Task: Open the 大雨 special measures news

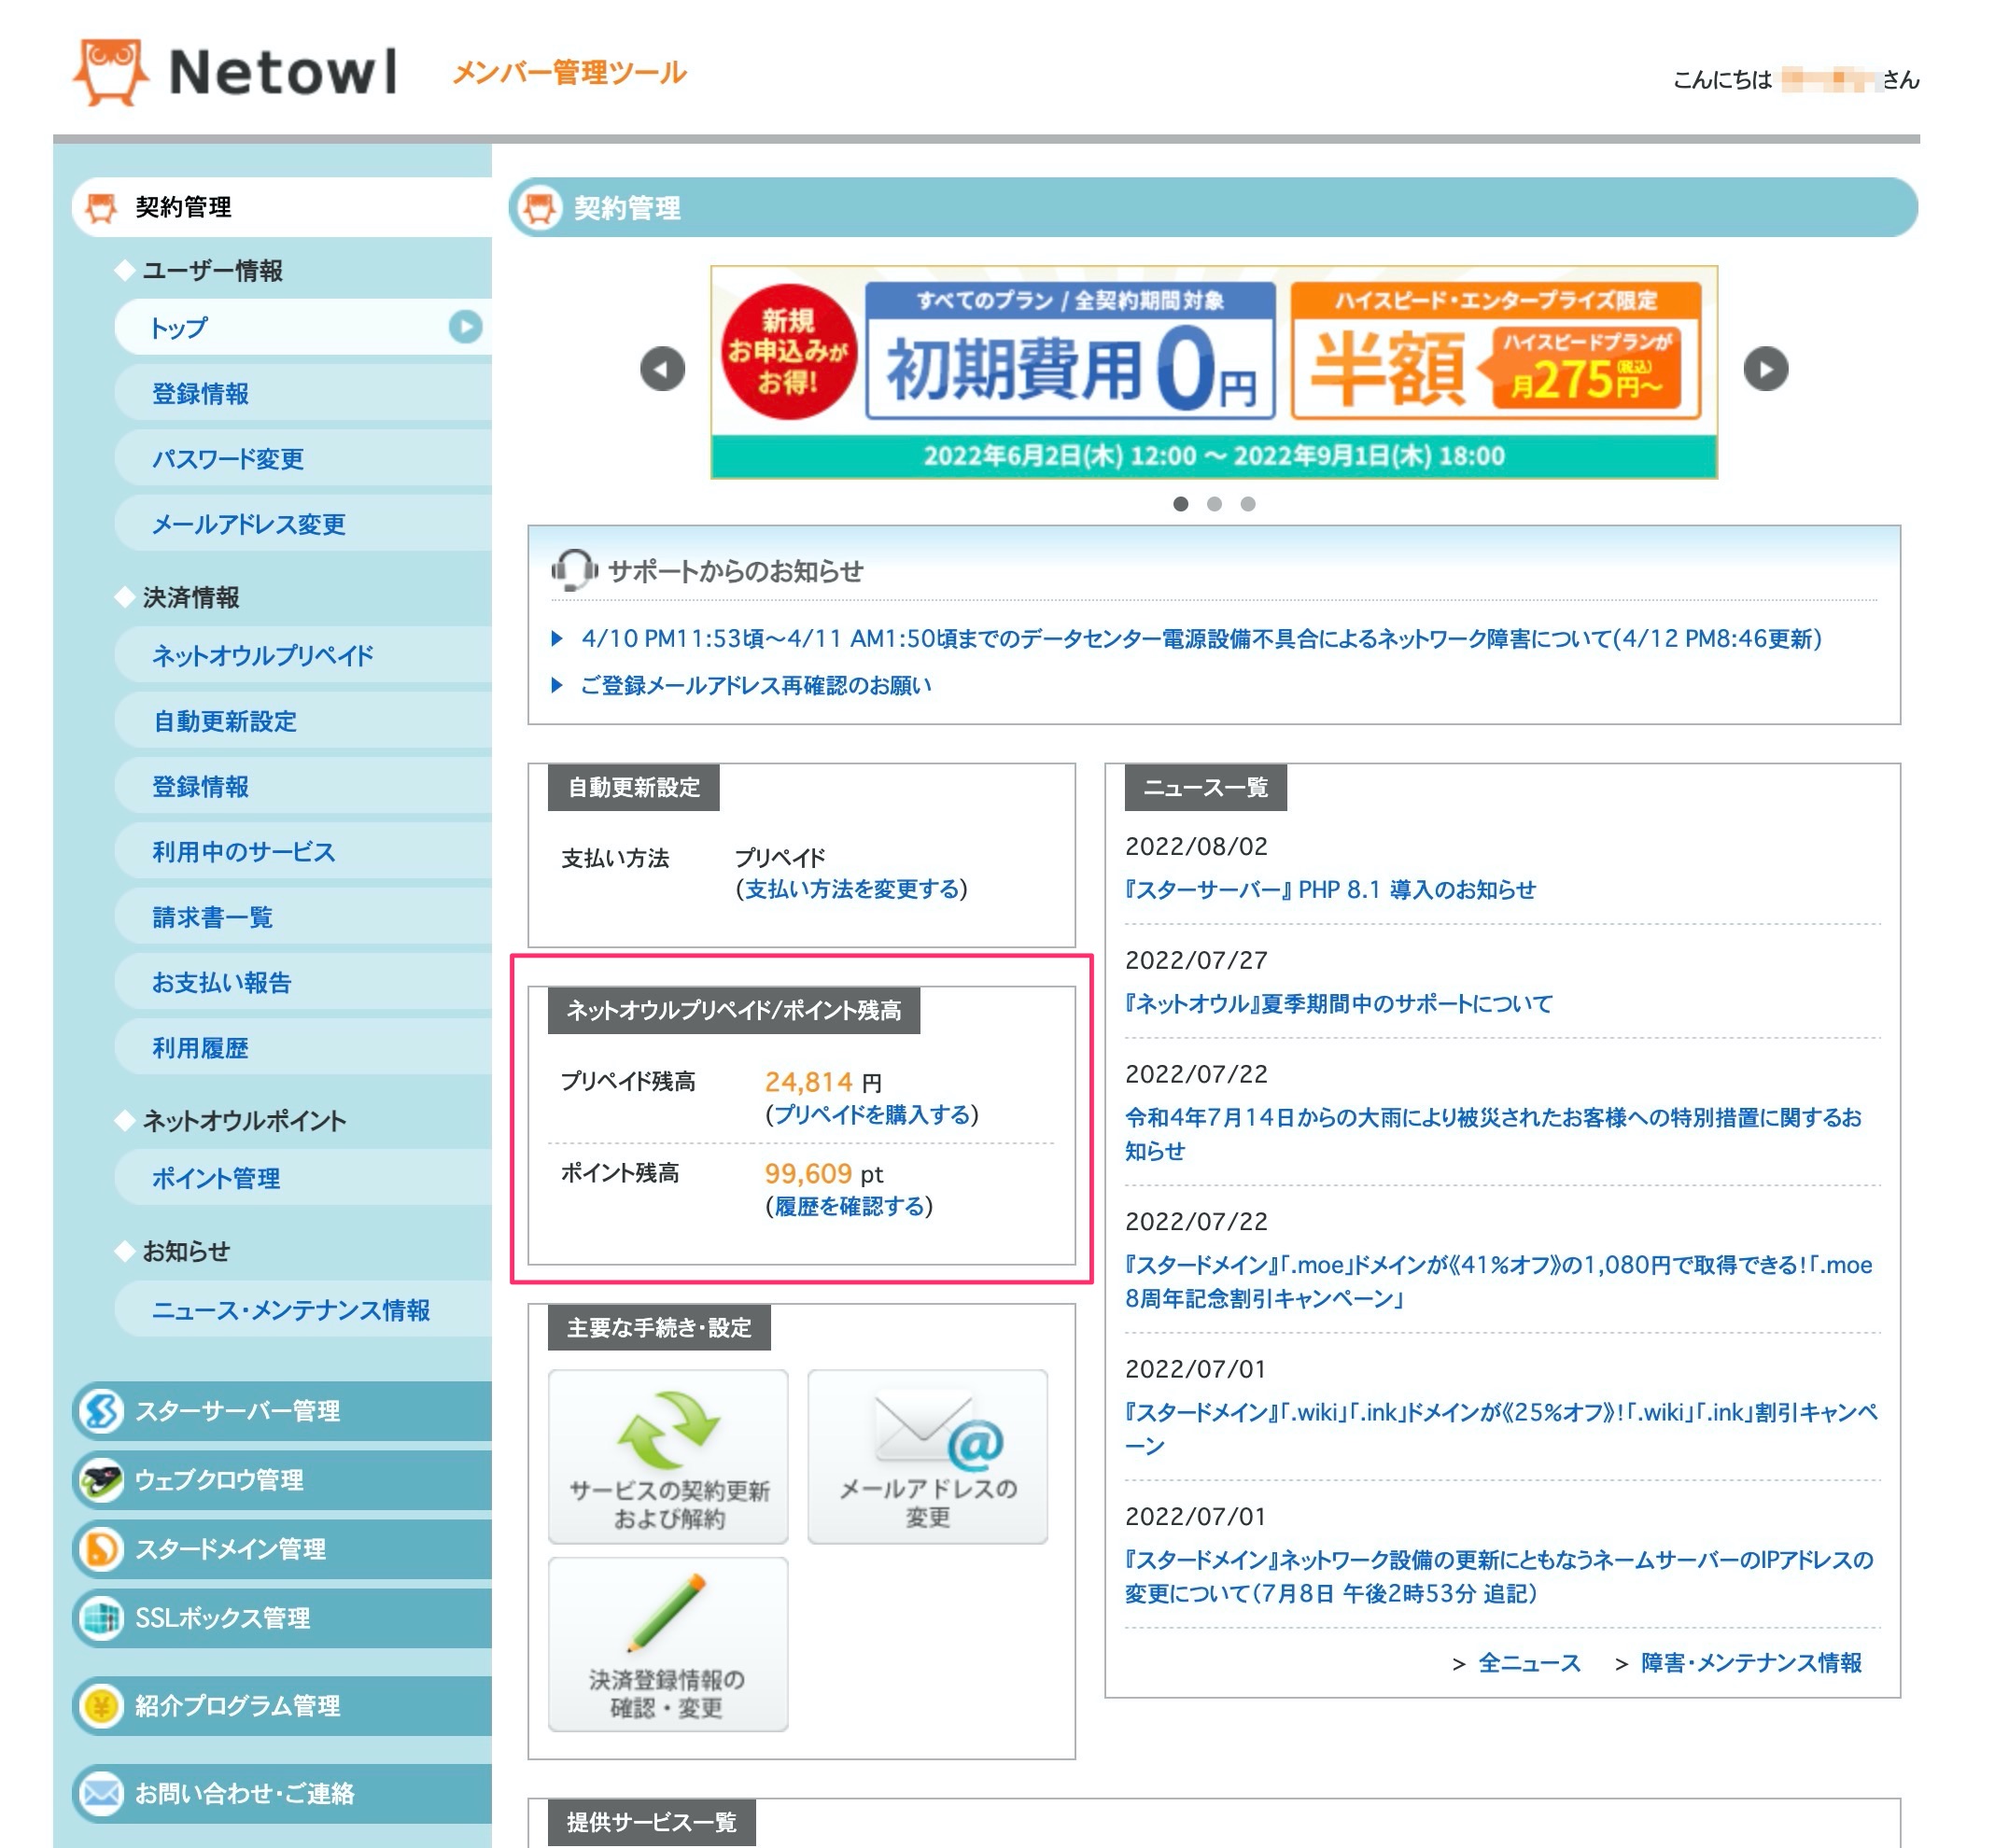Action: pos(1493,1134)
